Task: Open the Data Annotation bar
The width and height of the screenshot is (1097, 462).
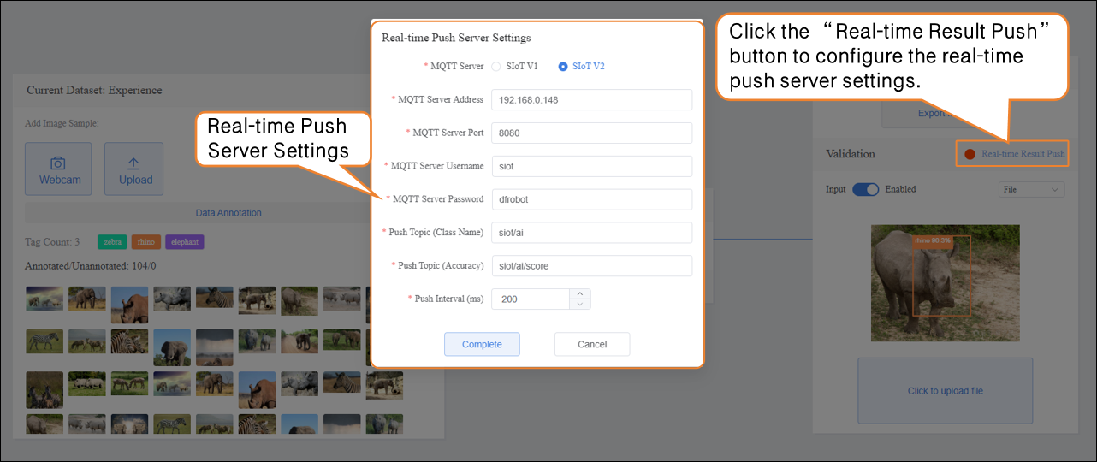Action: [x=228, y=213]
